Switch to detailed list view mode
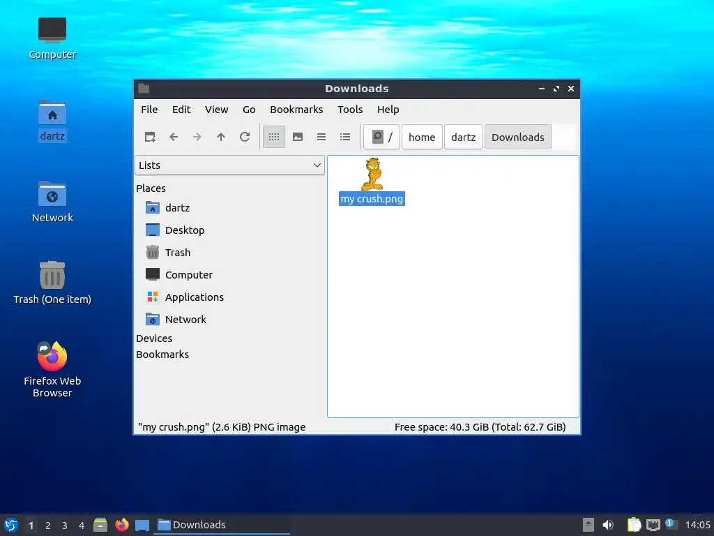The width and height of the screenshot is (714, 536). pos(345,137)
